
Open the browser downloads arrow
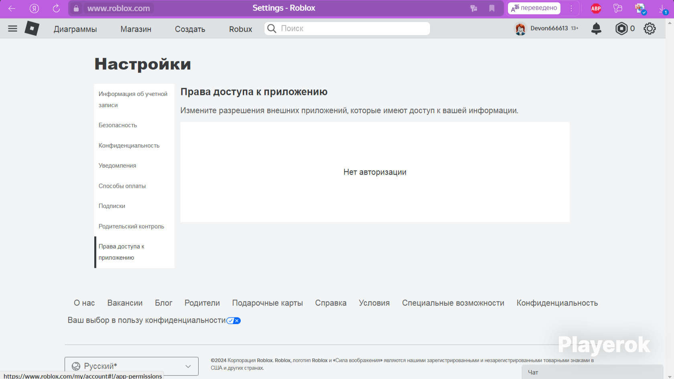[663, 9]
